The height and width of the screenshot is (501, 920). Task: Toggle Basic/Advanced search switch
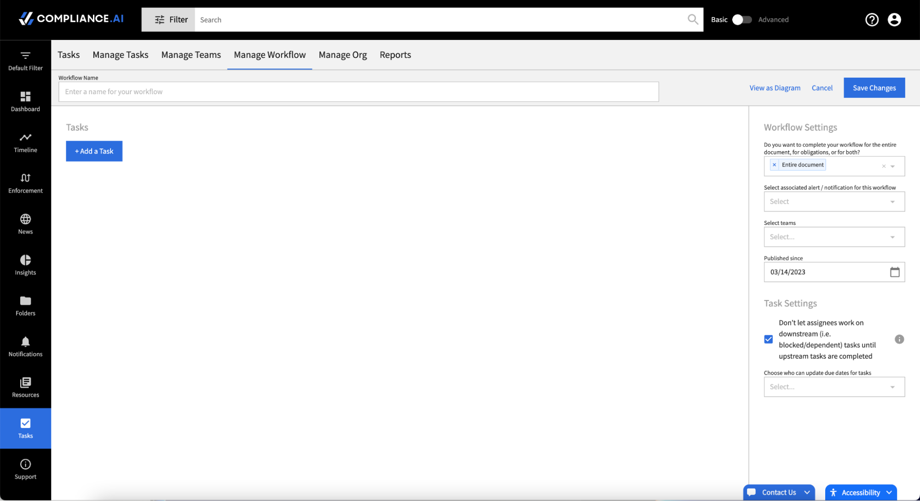click(741, 20)
